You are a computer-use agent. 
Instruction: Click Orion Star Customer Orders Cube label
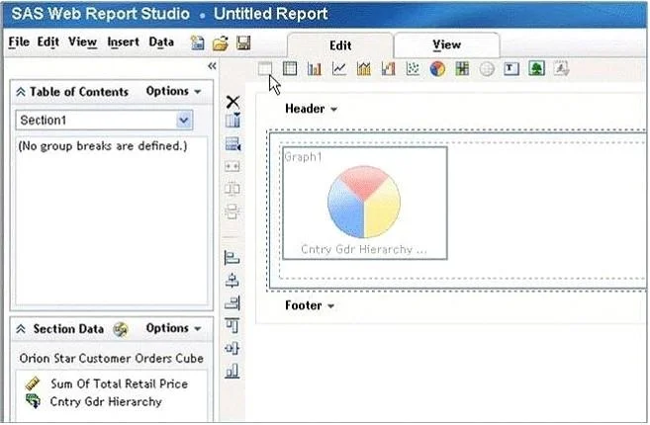111,359
